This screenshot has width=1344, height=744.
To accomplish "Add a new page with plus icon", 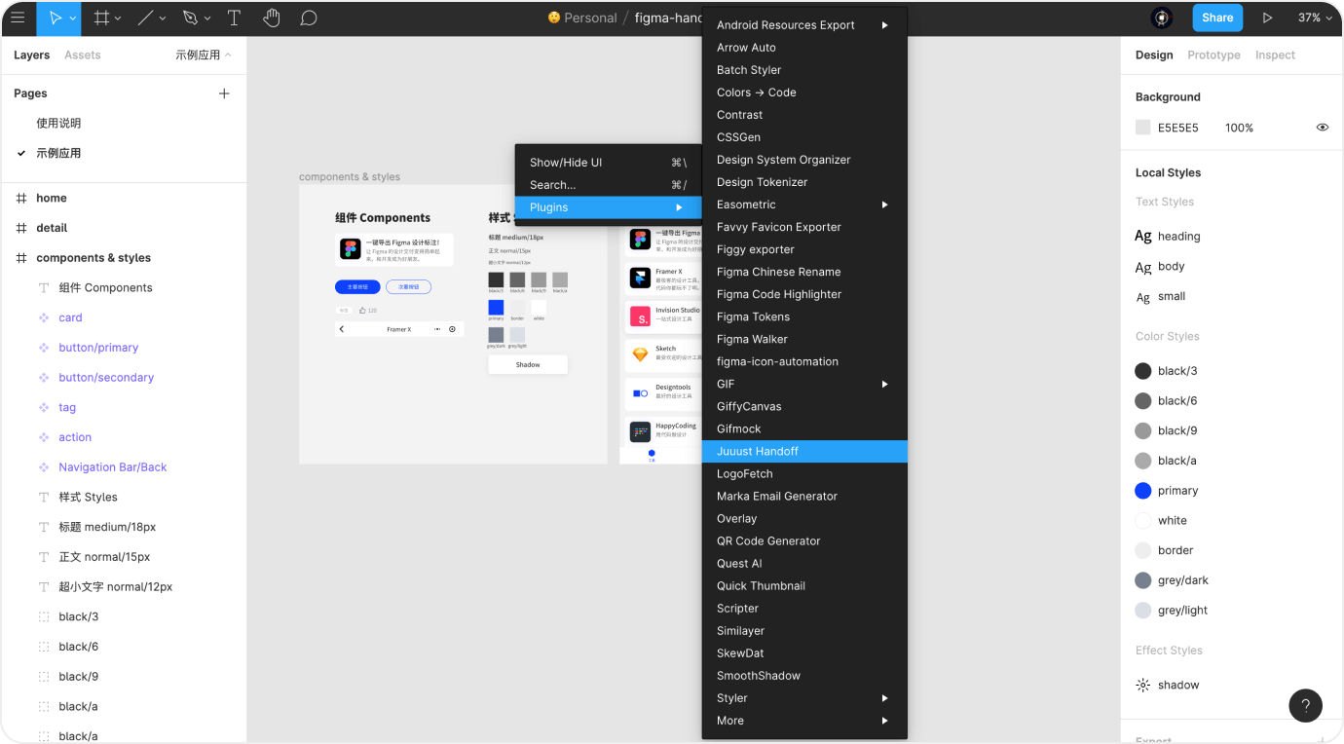I will [x=224, y=93].
